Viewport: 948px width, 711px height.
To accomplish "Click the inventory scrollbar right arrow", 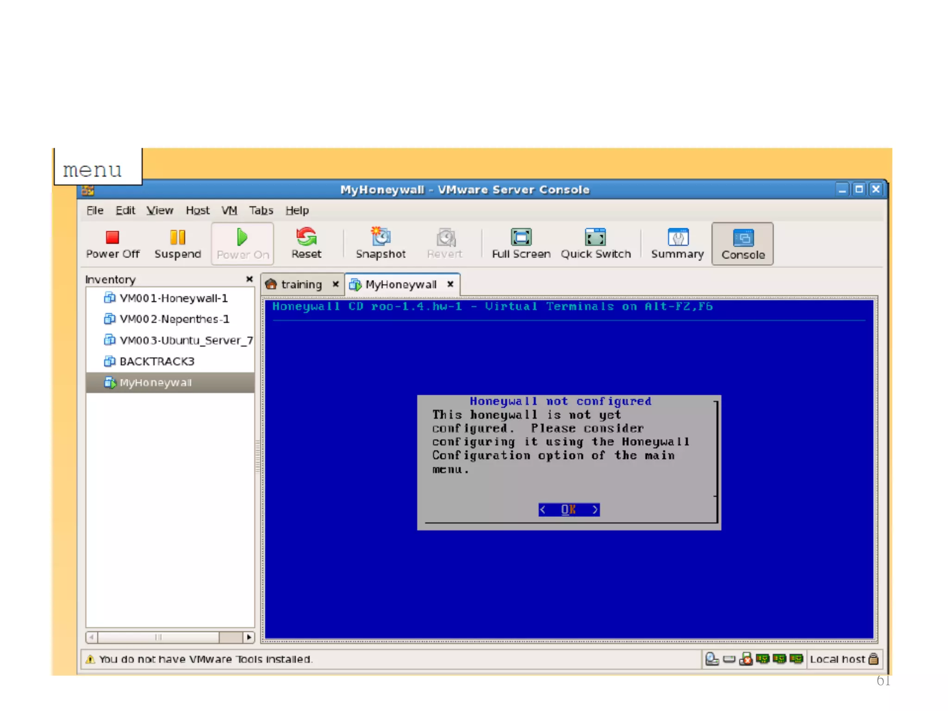I will point(249,637).
